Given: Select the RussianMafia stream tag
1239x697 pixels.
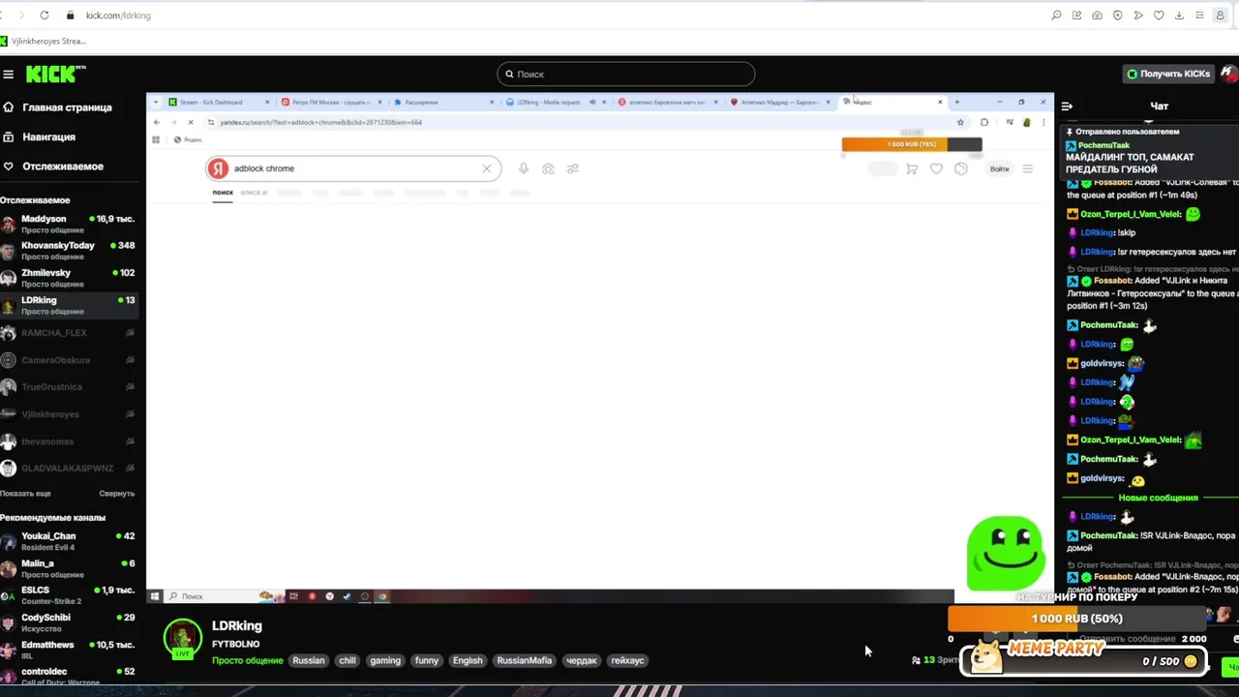Looking at the screenshot, I should click(524, 661).
